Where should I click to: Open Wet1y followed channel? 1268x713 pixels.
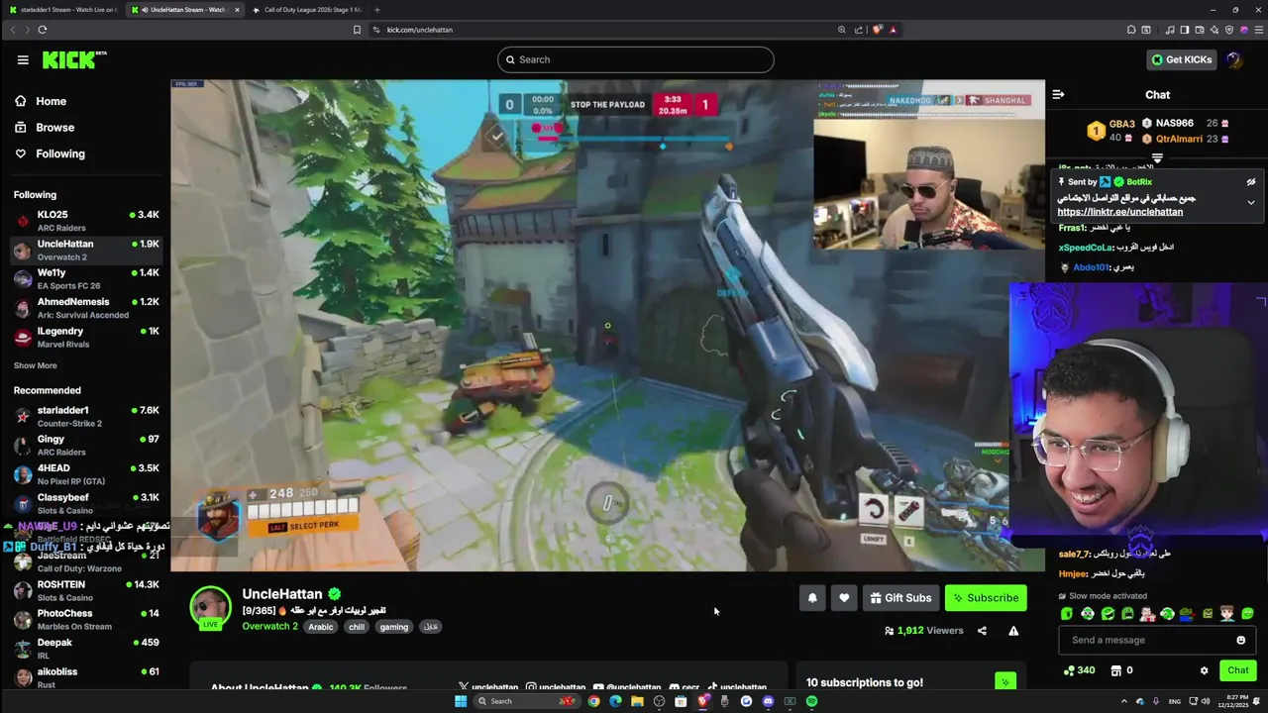click(86, 279)
